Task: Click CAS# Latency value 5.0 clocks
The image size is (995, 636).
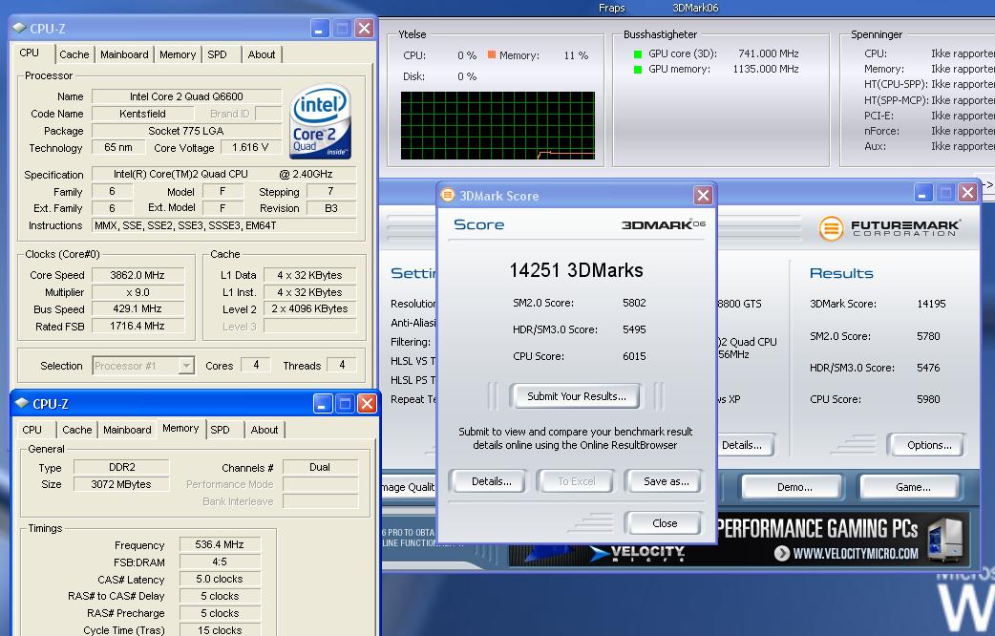Action: 220,579
